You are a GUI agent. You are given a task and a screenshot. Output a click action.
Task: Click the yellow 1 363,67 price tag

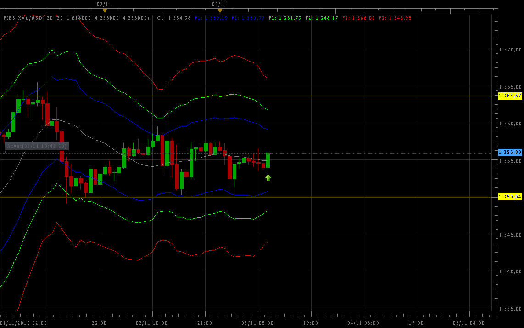[x=510, y=96]
